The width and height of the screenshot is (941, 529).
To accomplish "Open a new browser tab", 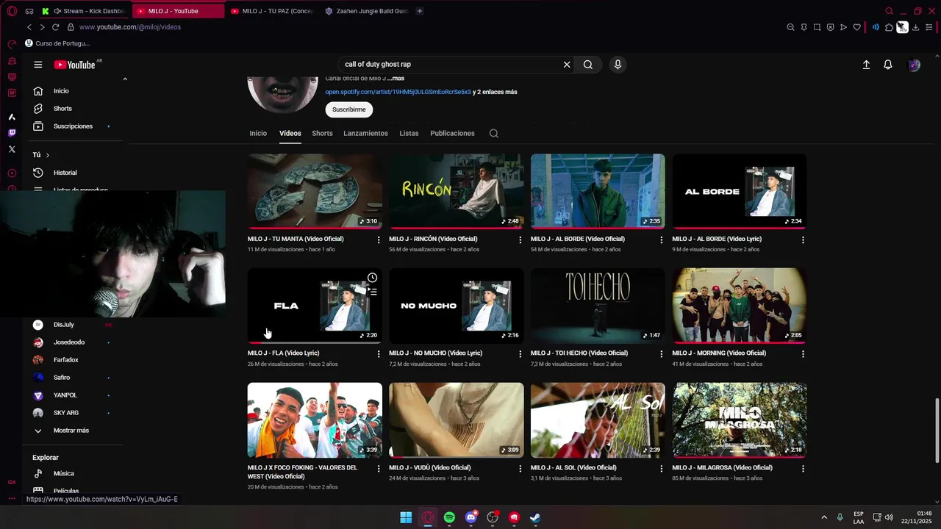I will (x=420, y=11).
